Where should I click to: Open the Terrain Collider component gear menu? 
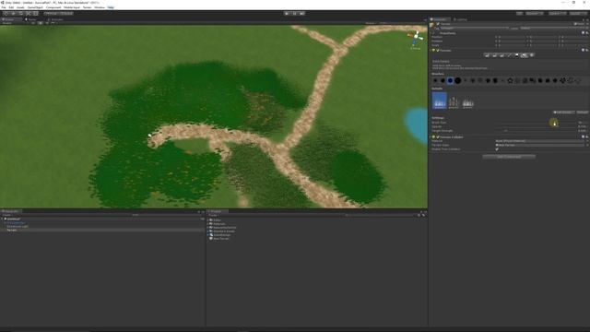click(587, 137)
